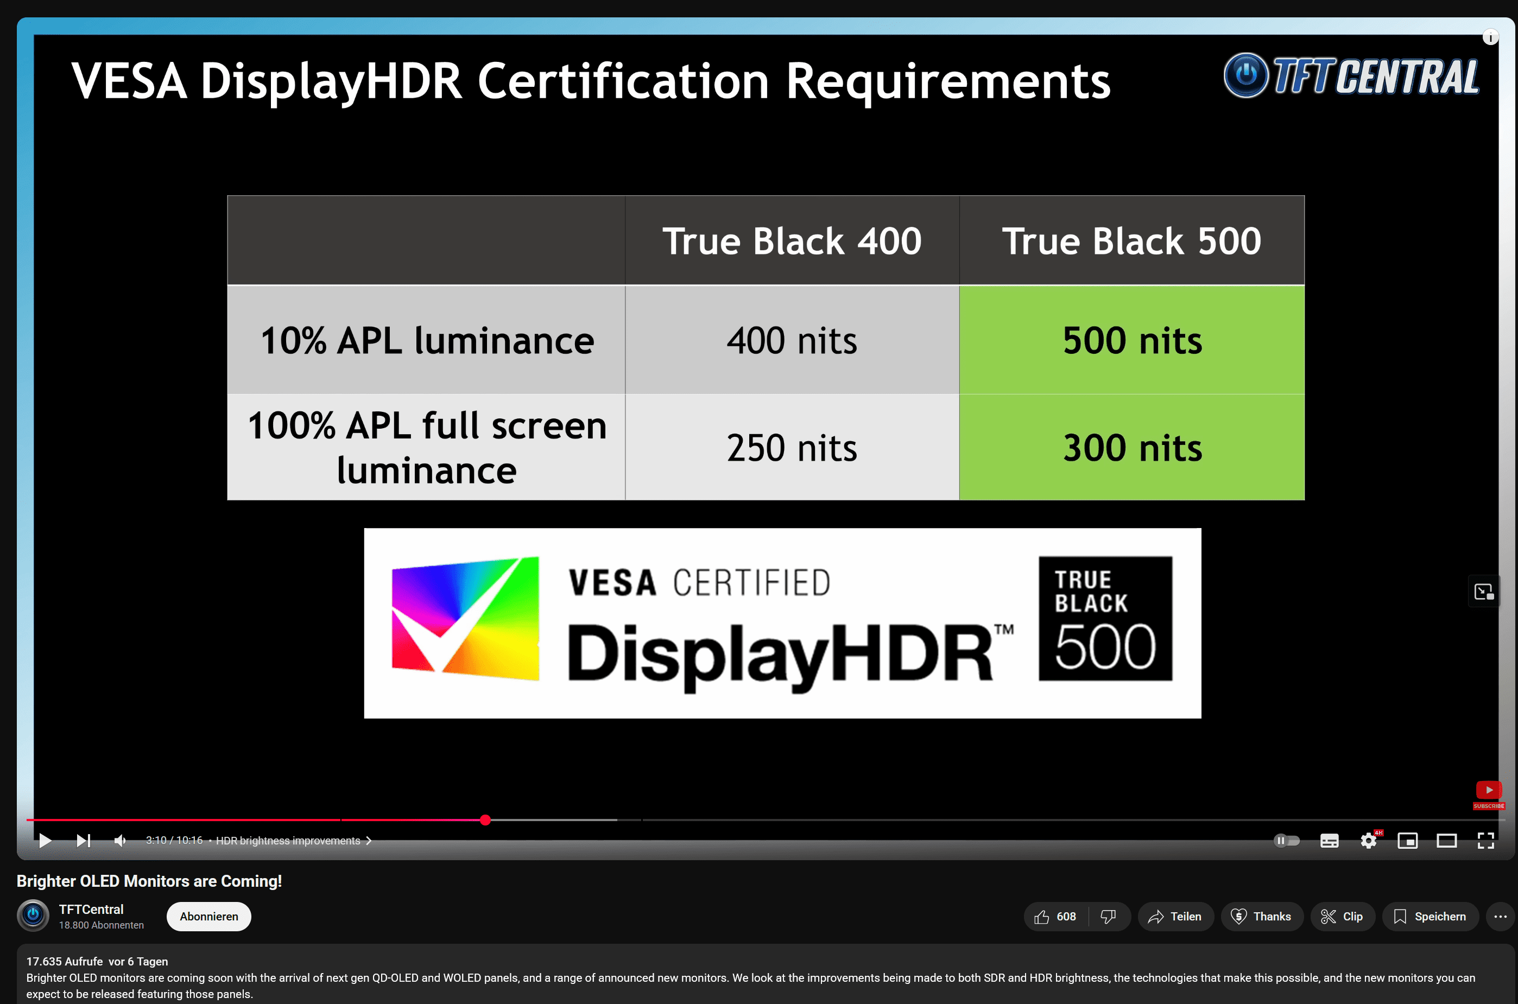Click the Subscribe watermark in the video

pyautogui.click(x=1489, y=795)
